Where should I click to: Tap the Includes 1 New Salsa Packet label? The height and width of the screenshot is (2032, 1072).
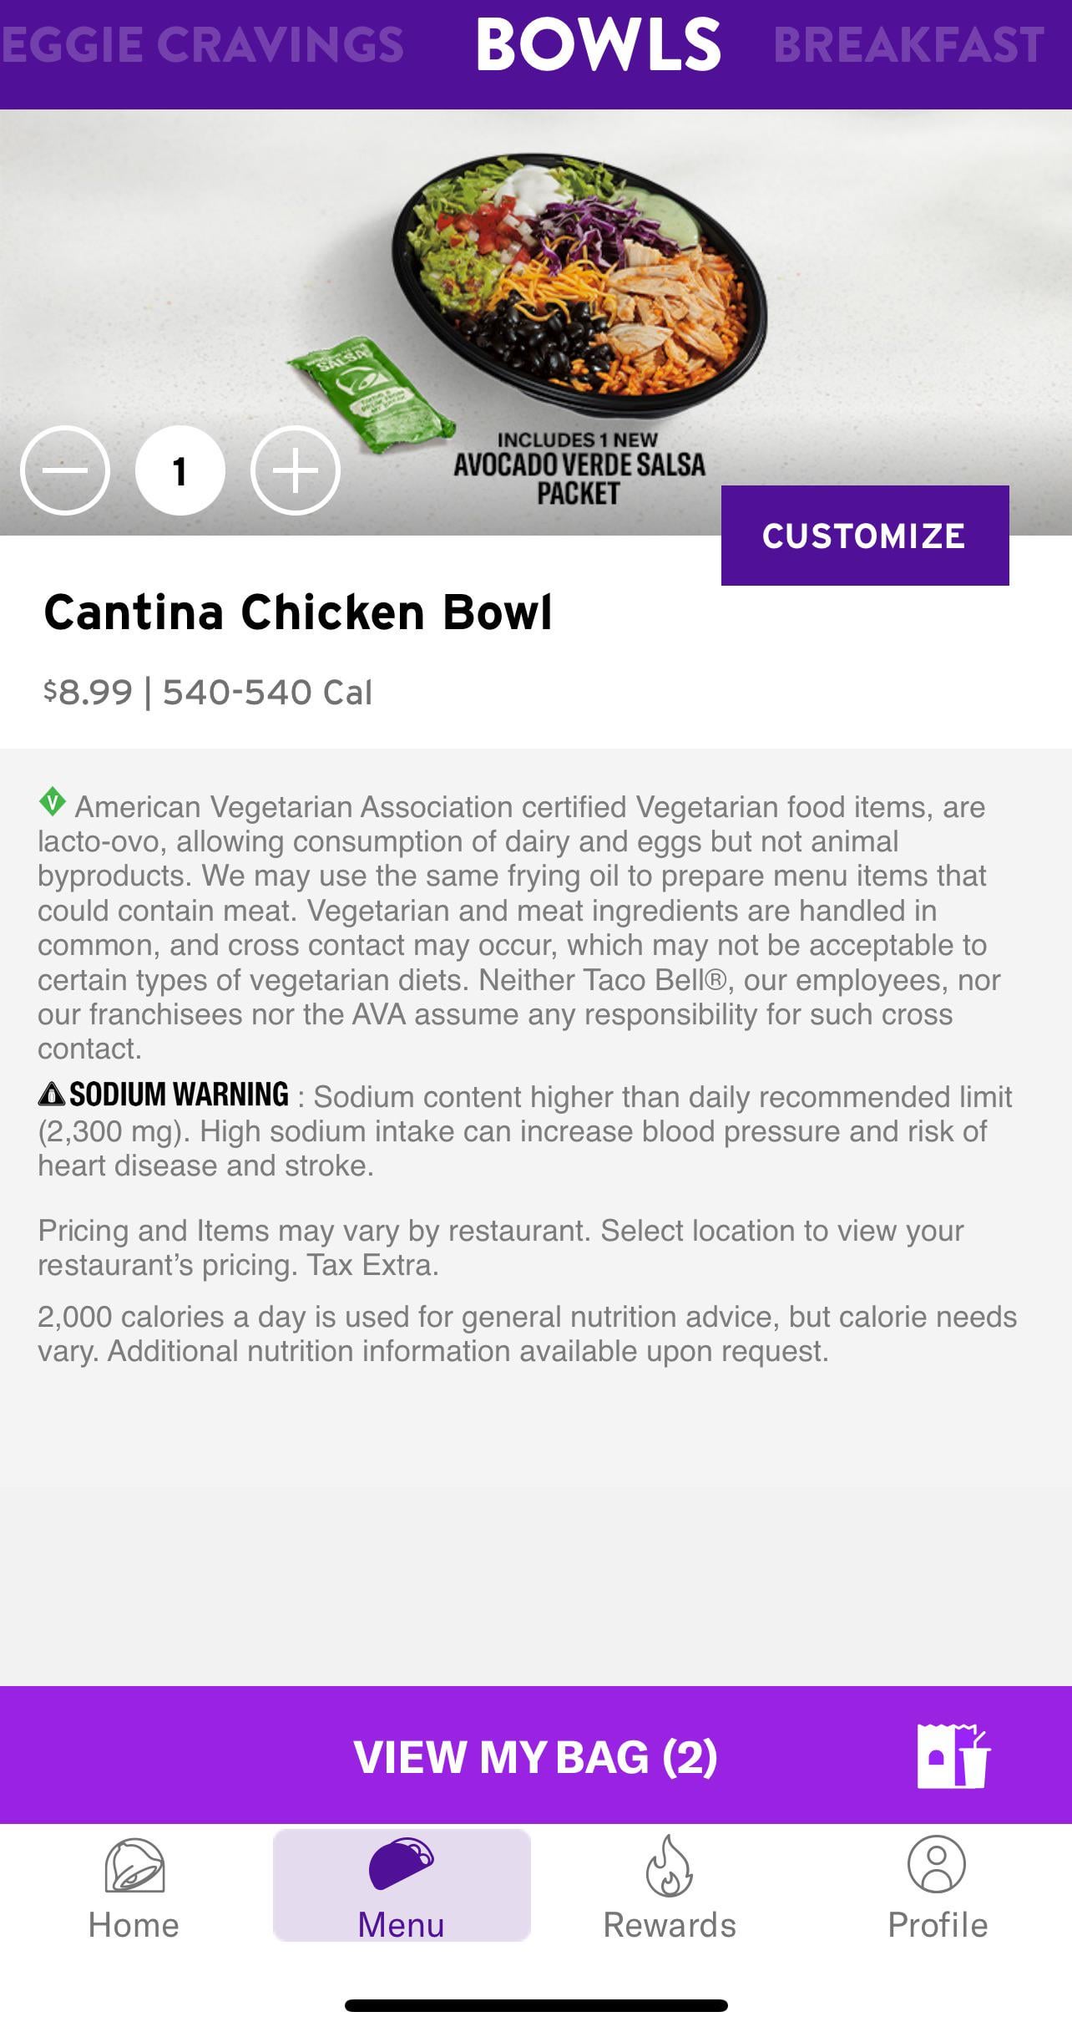click(x=579, y=468)
